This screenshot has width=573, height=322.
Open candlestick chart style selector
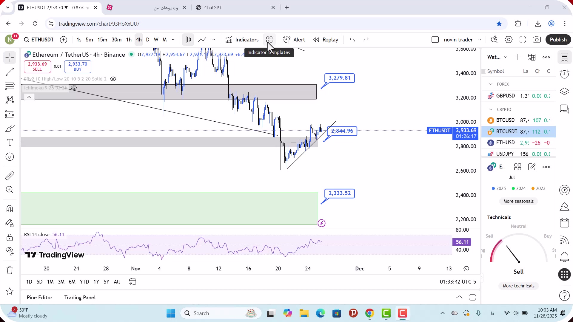point(188,40)
